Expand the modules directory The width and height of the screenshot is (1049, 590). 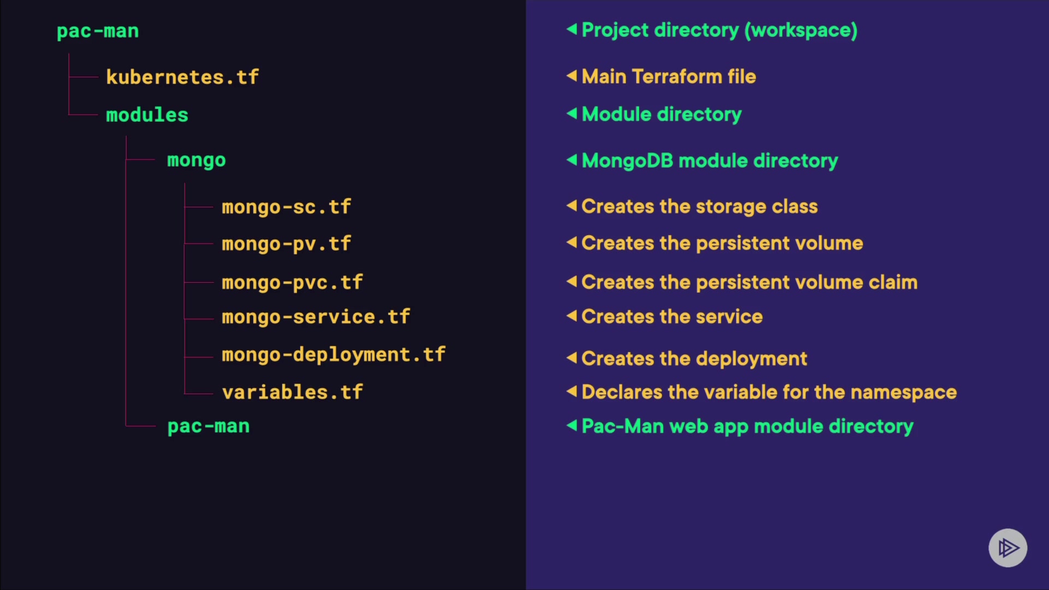(147, 115)
